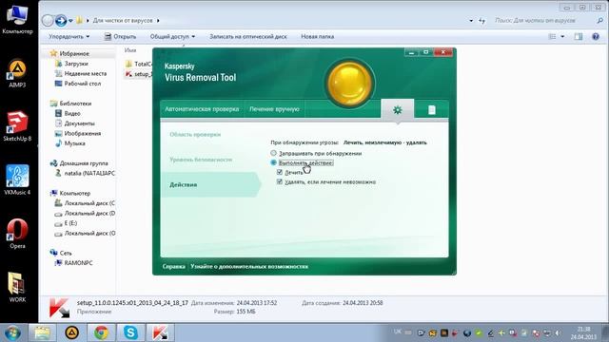This screenshot has height=342, width=609.
Task: Open Skype from the taskbar
Action: click(130, 332)
